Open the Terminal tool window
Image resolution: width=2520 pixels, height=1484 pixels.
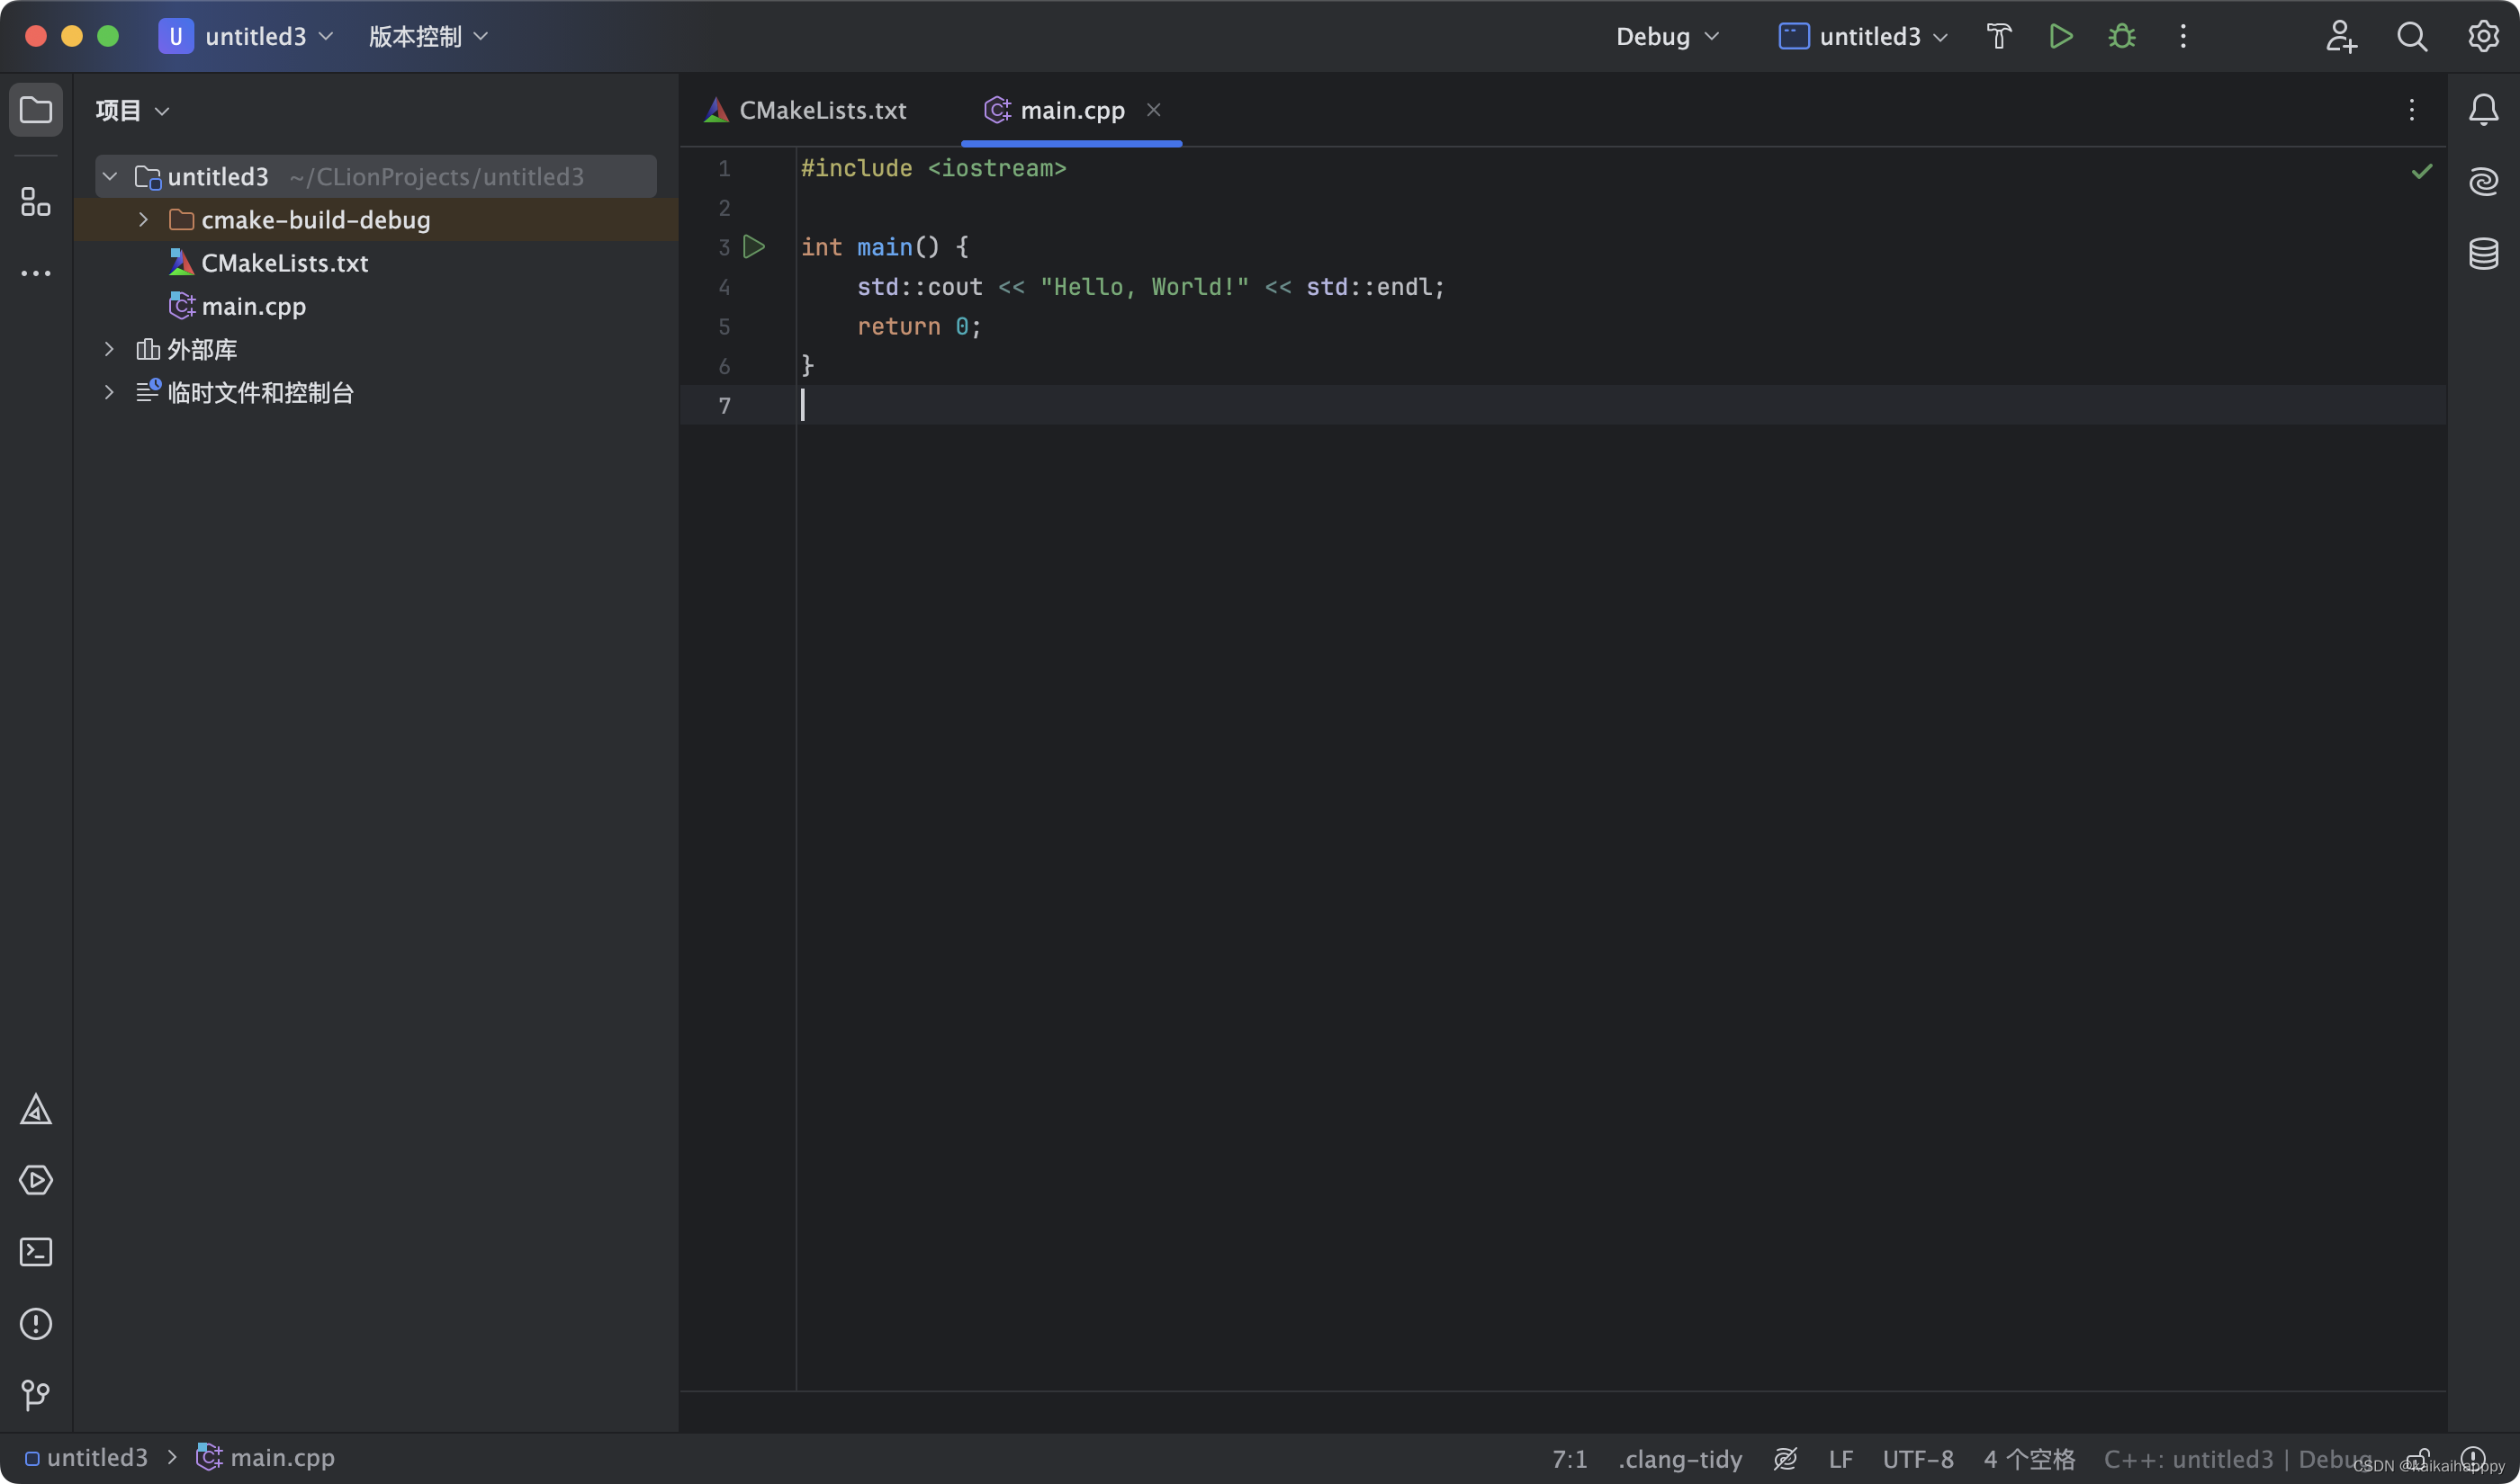click(36, 1252)
